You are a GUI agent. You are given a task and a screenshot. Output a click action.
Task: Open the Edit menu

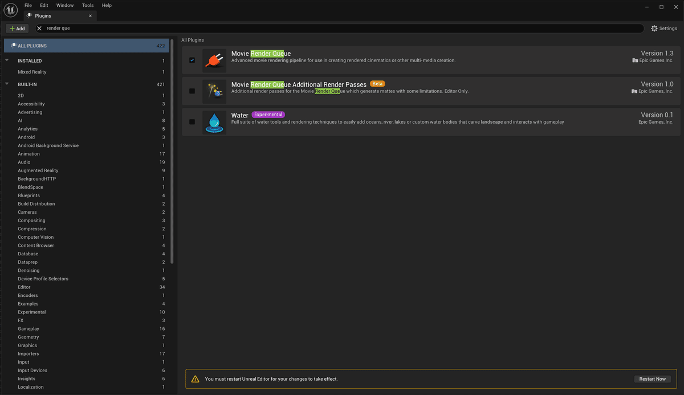[x=44, y=5]
